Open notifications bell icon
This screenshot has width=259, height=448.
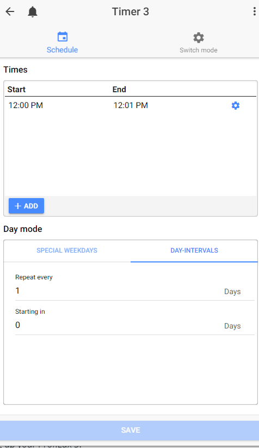tap(33, 11)
